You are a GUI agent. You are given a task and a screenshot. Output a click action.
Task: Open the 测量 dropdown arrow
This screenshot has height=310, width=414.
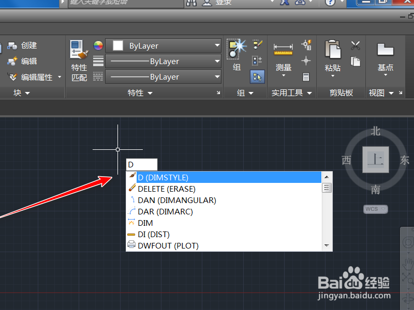[284, 75]
